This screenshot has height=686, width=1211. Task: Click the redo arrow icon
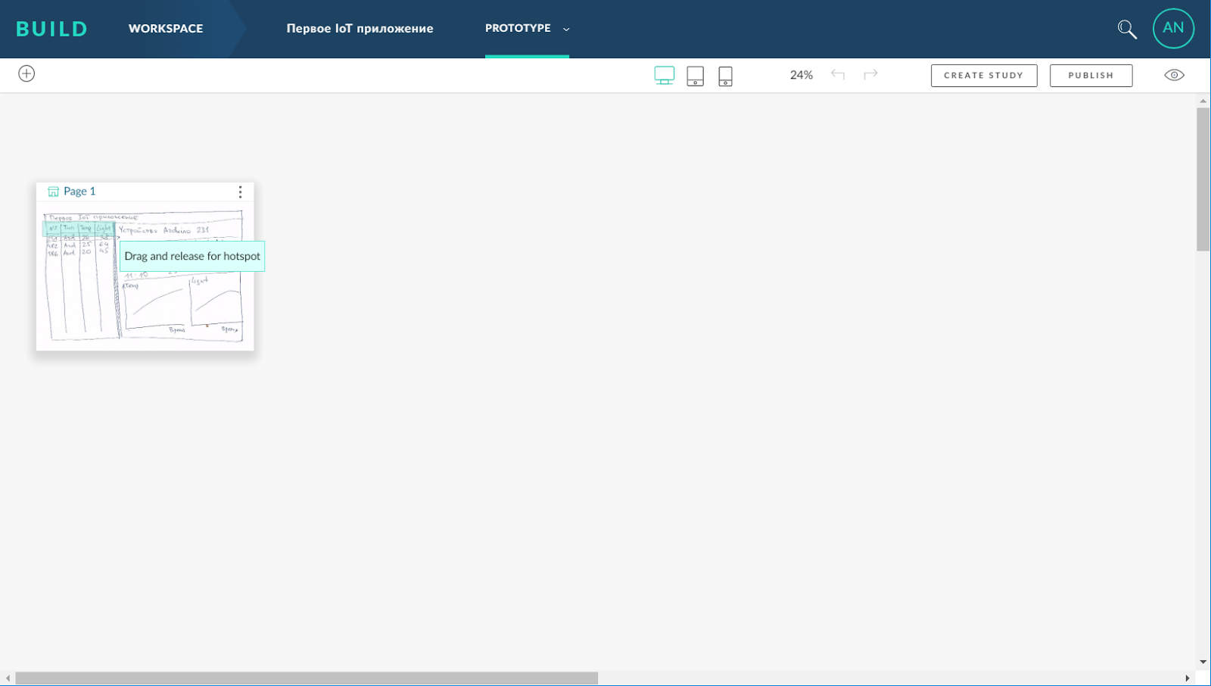(x=870, y=74)
